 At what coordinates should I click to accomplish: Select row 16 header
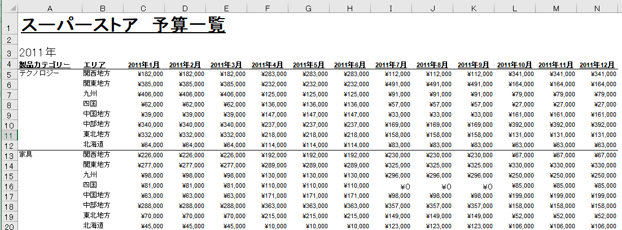[x=10, y=186]
